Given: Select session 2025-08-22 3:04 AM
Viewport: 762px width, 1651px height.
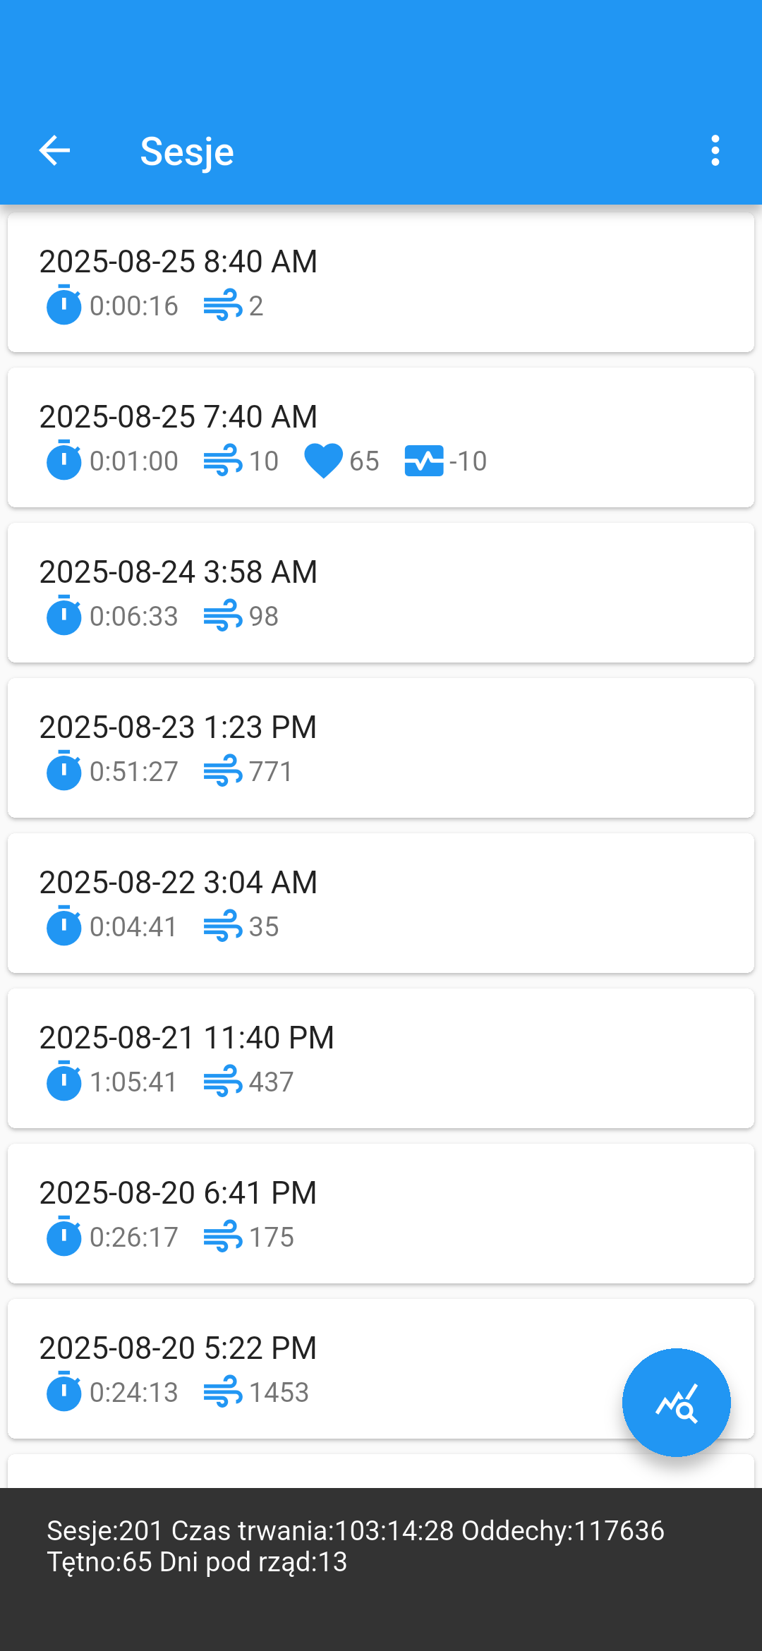Looking at the screenshot, I should (x=381, y=903).
